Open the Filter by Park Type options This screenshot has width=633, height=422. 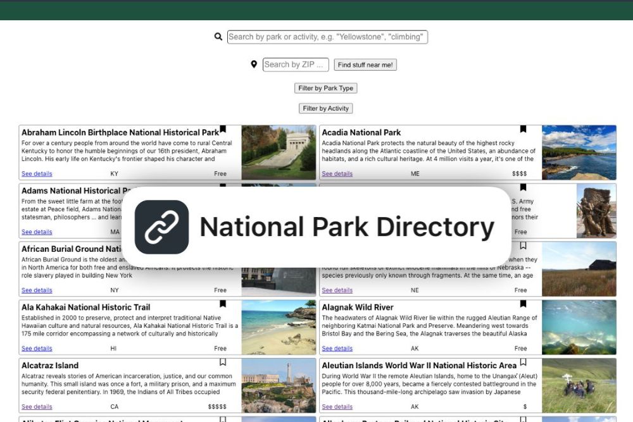point(326,88)
